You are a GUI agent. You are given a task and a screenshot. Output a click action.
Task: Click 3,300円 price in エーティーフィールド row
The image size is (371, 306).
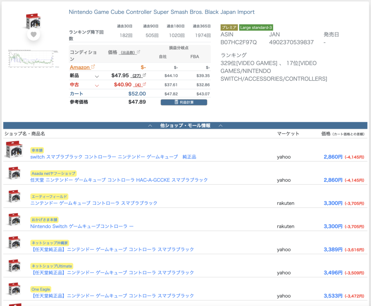coord(333,203)
